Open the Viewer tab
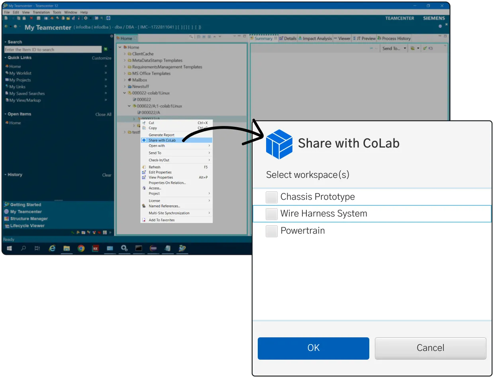 click(342, 38)
